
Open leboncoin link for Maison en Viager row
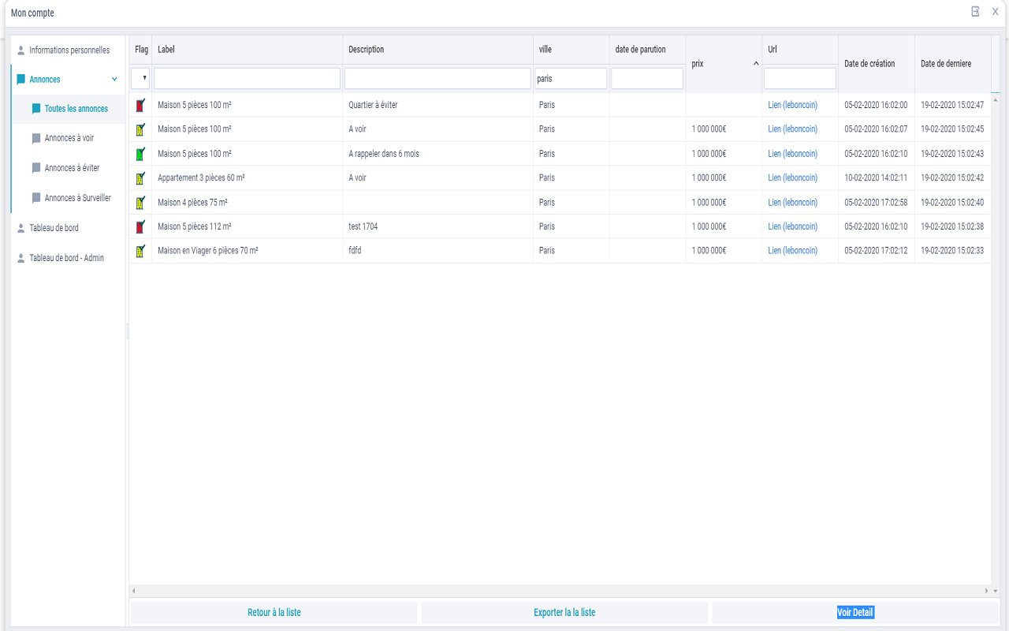tap(792, 251)
